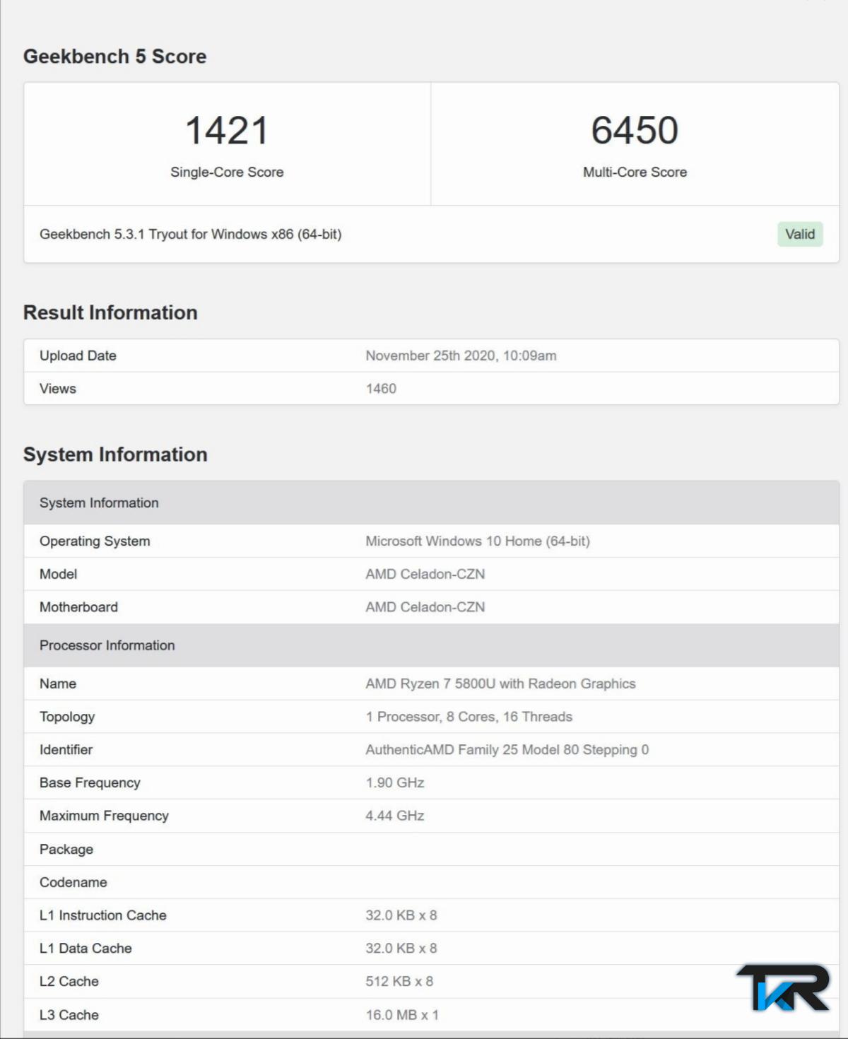The image size is (848, 1039).
Task: Select the single-core score value 1421
Action: [x=227, y=131]
